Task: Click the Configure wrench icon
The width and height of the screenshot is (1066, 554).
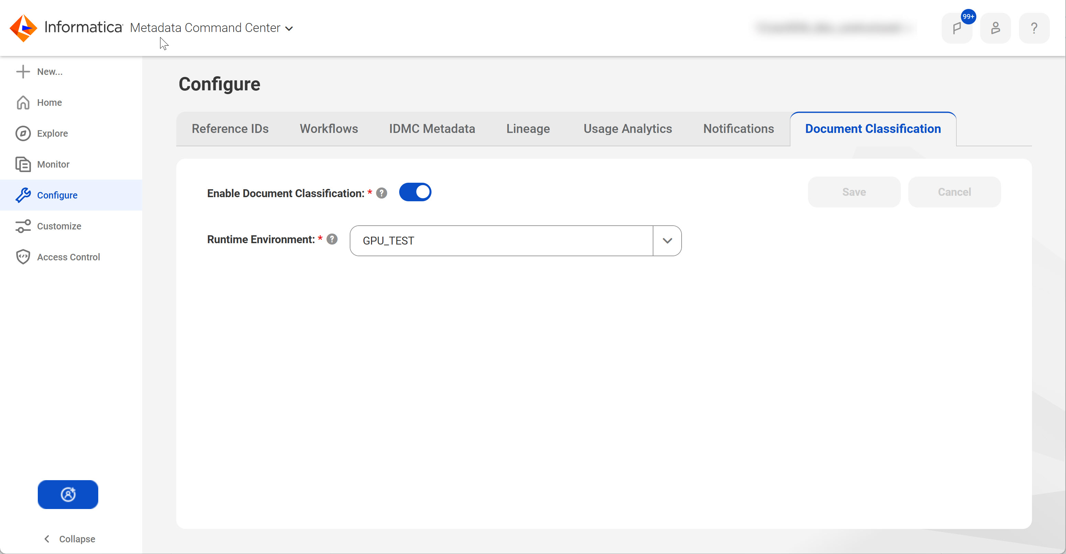Action: click(x=23, y=195)
